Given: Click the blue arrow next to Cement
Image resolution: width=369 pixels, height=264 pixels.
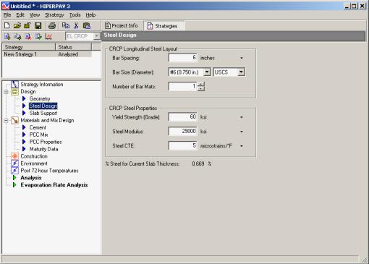Looking at the screenshot, I should [24, 127].
